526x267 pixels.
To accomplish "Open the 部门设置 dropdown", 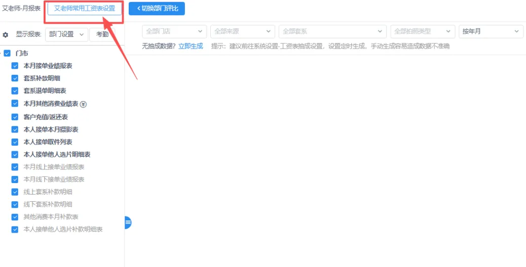I will click(x=66, y=34).
